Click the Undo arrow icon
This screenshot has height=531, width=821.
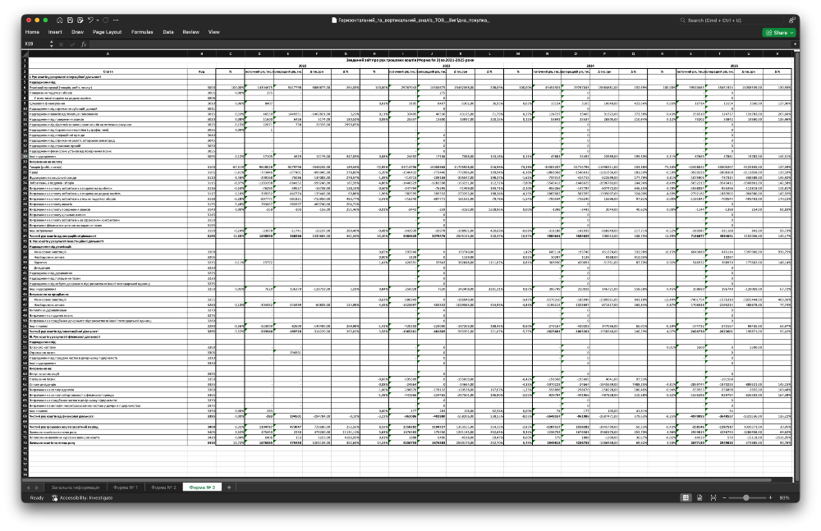tap(90, 20)
